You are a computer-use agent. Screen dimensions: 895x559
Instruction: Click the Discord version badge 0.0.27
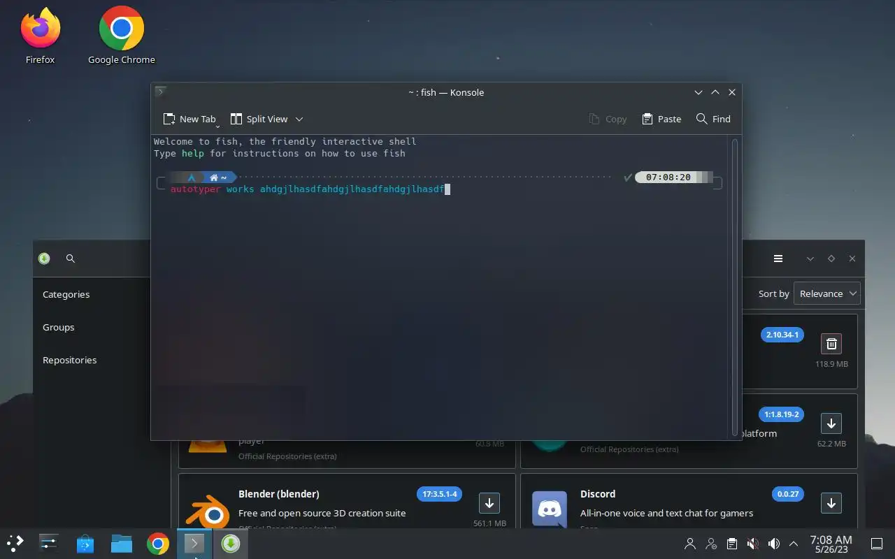point(788,494)
